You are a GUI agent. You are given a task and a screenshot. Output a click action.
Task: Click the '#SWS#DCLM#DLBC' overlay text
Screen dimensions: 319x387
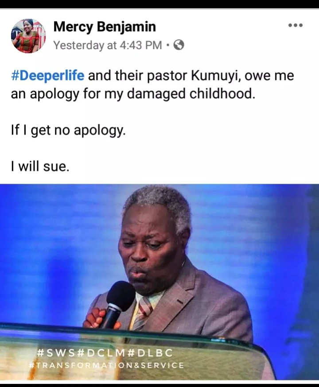coord(105,353)
